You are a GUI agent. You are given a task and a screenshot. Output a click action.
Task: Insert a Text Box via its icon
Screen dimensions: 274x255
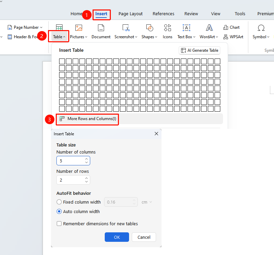[186, 28]
